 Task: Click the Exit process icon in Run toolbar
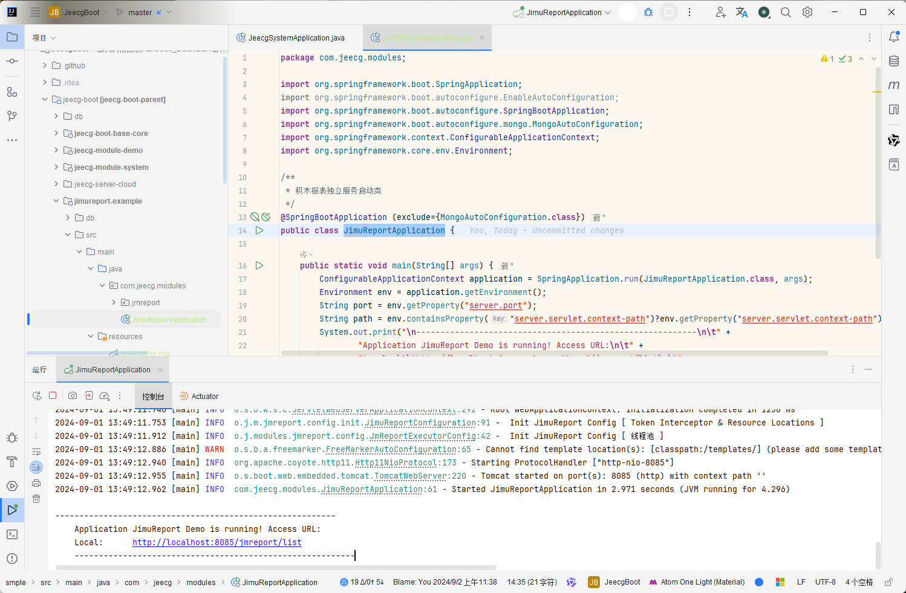click(89, 395)
